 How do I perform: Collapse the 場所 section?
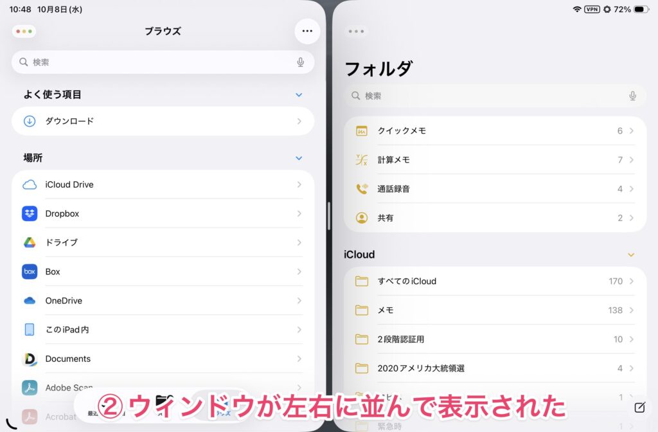pyautogui.click(x=298, y=157)
